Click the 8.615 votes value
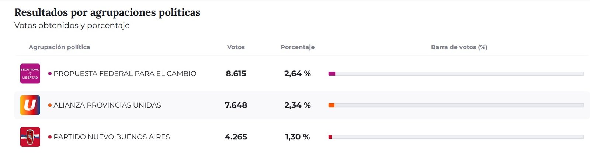Screen dimensions: 590x160 [236, 74]
